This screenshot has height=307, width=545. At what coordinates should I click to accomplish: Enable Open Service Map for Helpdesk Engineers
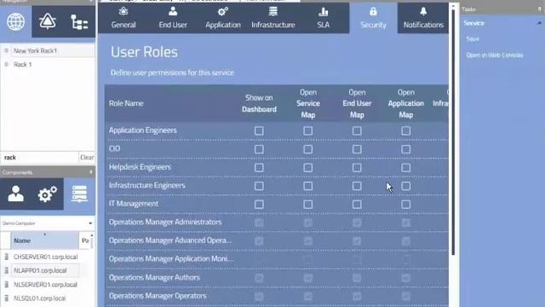pyautogui.click(x=308, y=168)
